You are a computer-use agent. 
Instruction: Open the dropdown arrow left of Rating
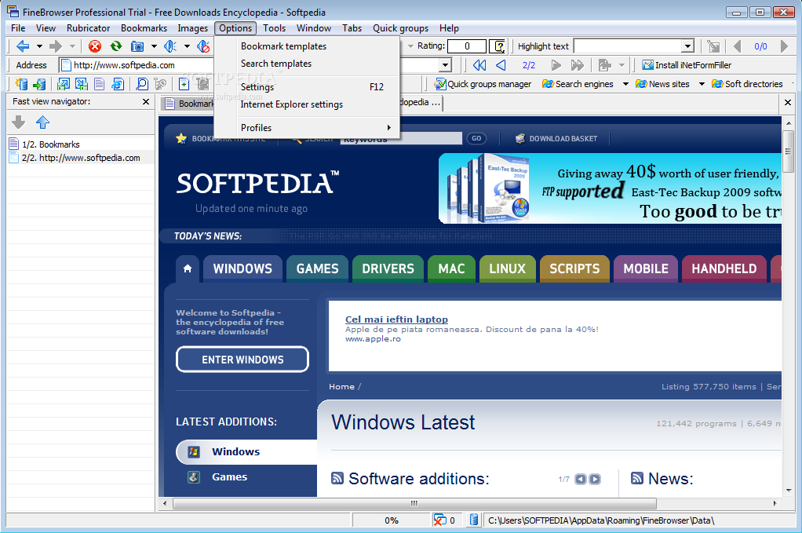(x=410, y=46)
